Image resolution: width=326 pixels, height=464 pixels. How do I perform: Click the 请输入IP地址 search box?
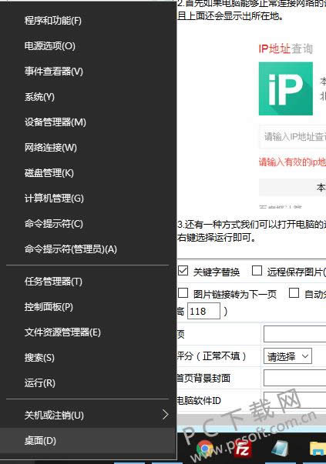coord(293,136)
